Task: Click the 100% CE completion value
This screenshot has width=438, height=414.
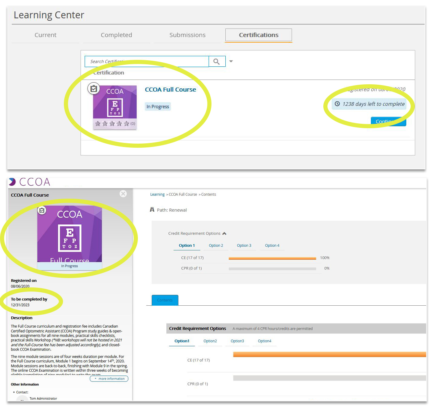Action: coord(325,258)
